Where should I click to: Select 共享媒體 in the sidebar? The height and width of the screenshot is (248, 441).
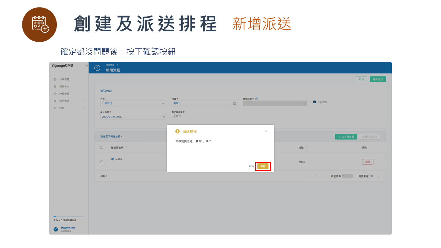point(64,79)
